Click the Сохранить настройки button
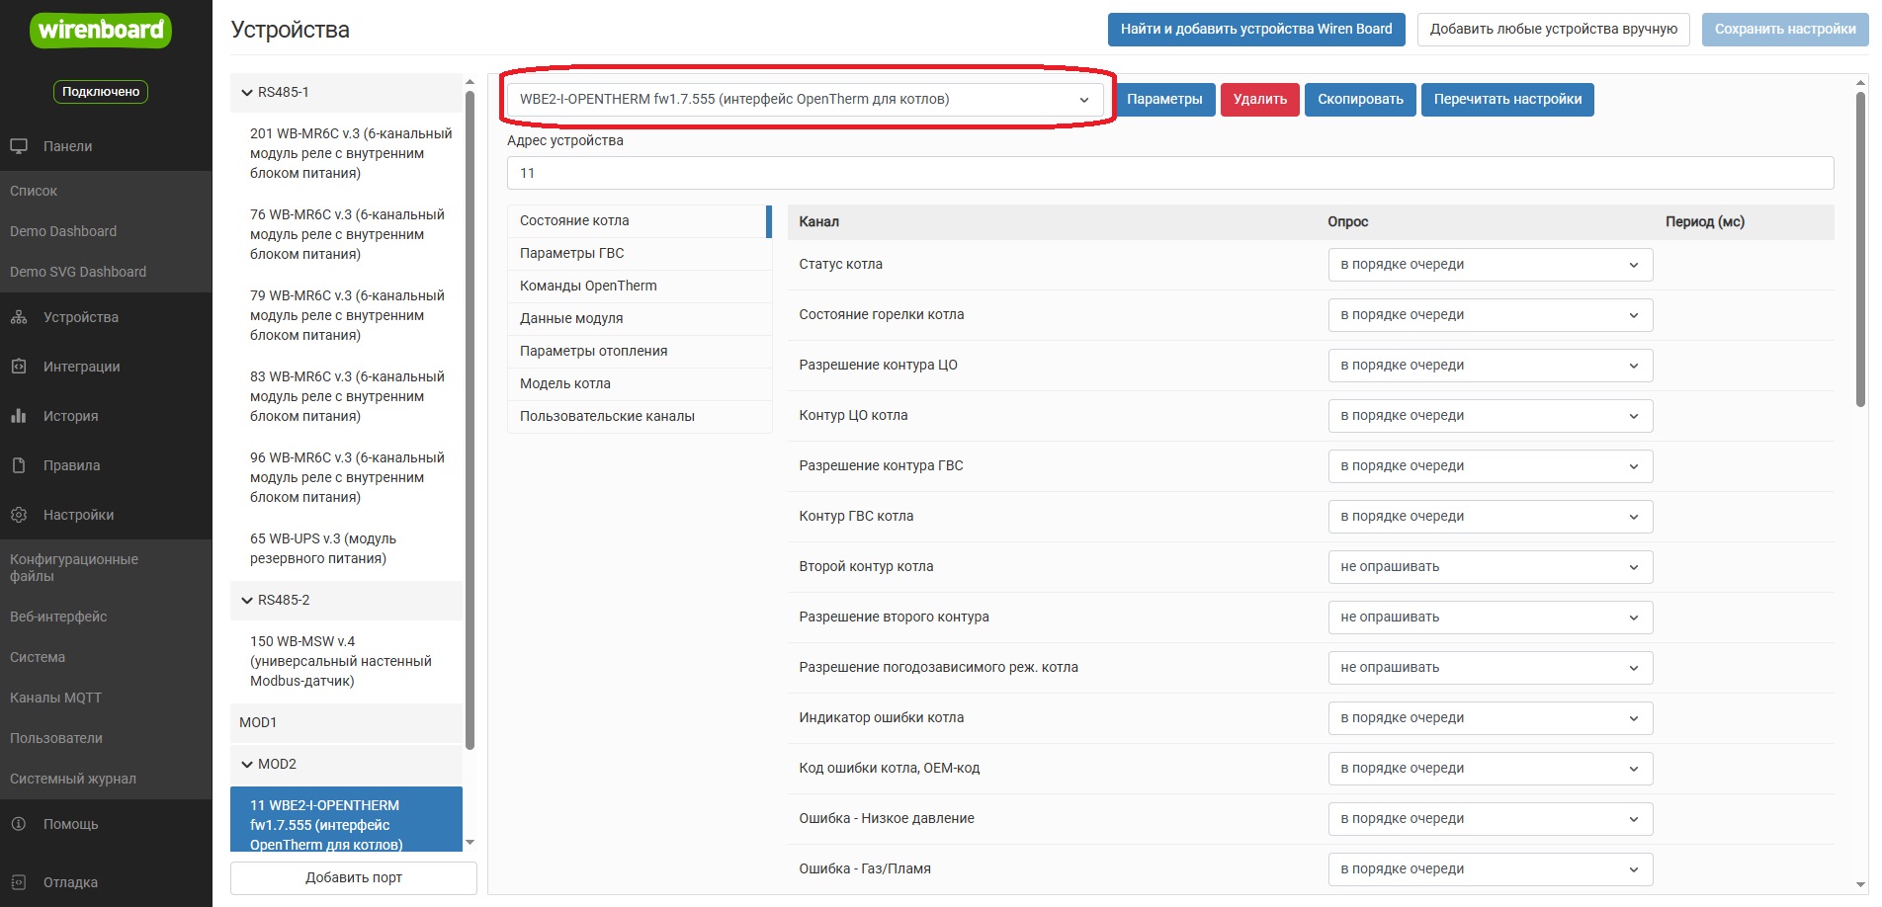This screenshot has width=1882, height=907. [x=1785, y=30]
